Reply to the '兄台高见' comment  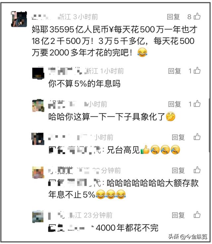pos(178,137)
